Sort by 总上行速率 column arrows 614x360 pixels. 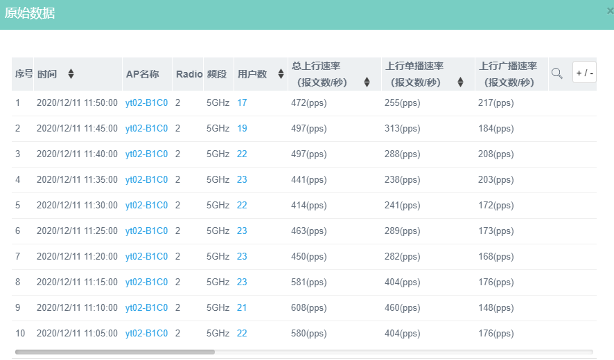[367, 82]
